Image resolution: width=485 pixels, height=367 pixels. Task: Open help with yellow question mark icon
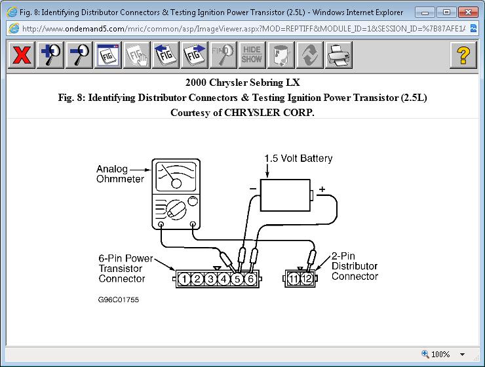[x=463, y=55]
